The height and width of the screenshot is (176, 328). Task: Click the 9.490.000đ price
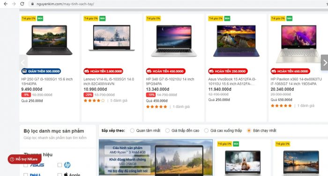click(31, 89)
